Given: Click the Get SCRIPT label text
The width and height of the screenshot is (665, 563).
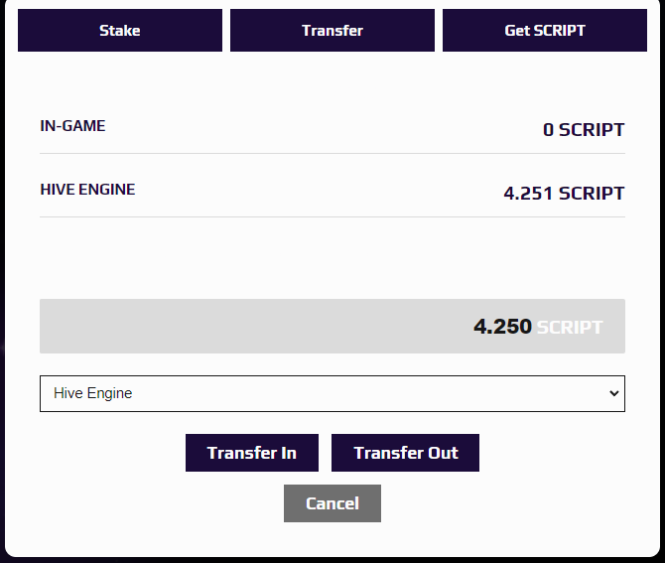Looking at the screenshot, I should (545, 31).
